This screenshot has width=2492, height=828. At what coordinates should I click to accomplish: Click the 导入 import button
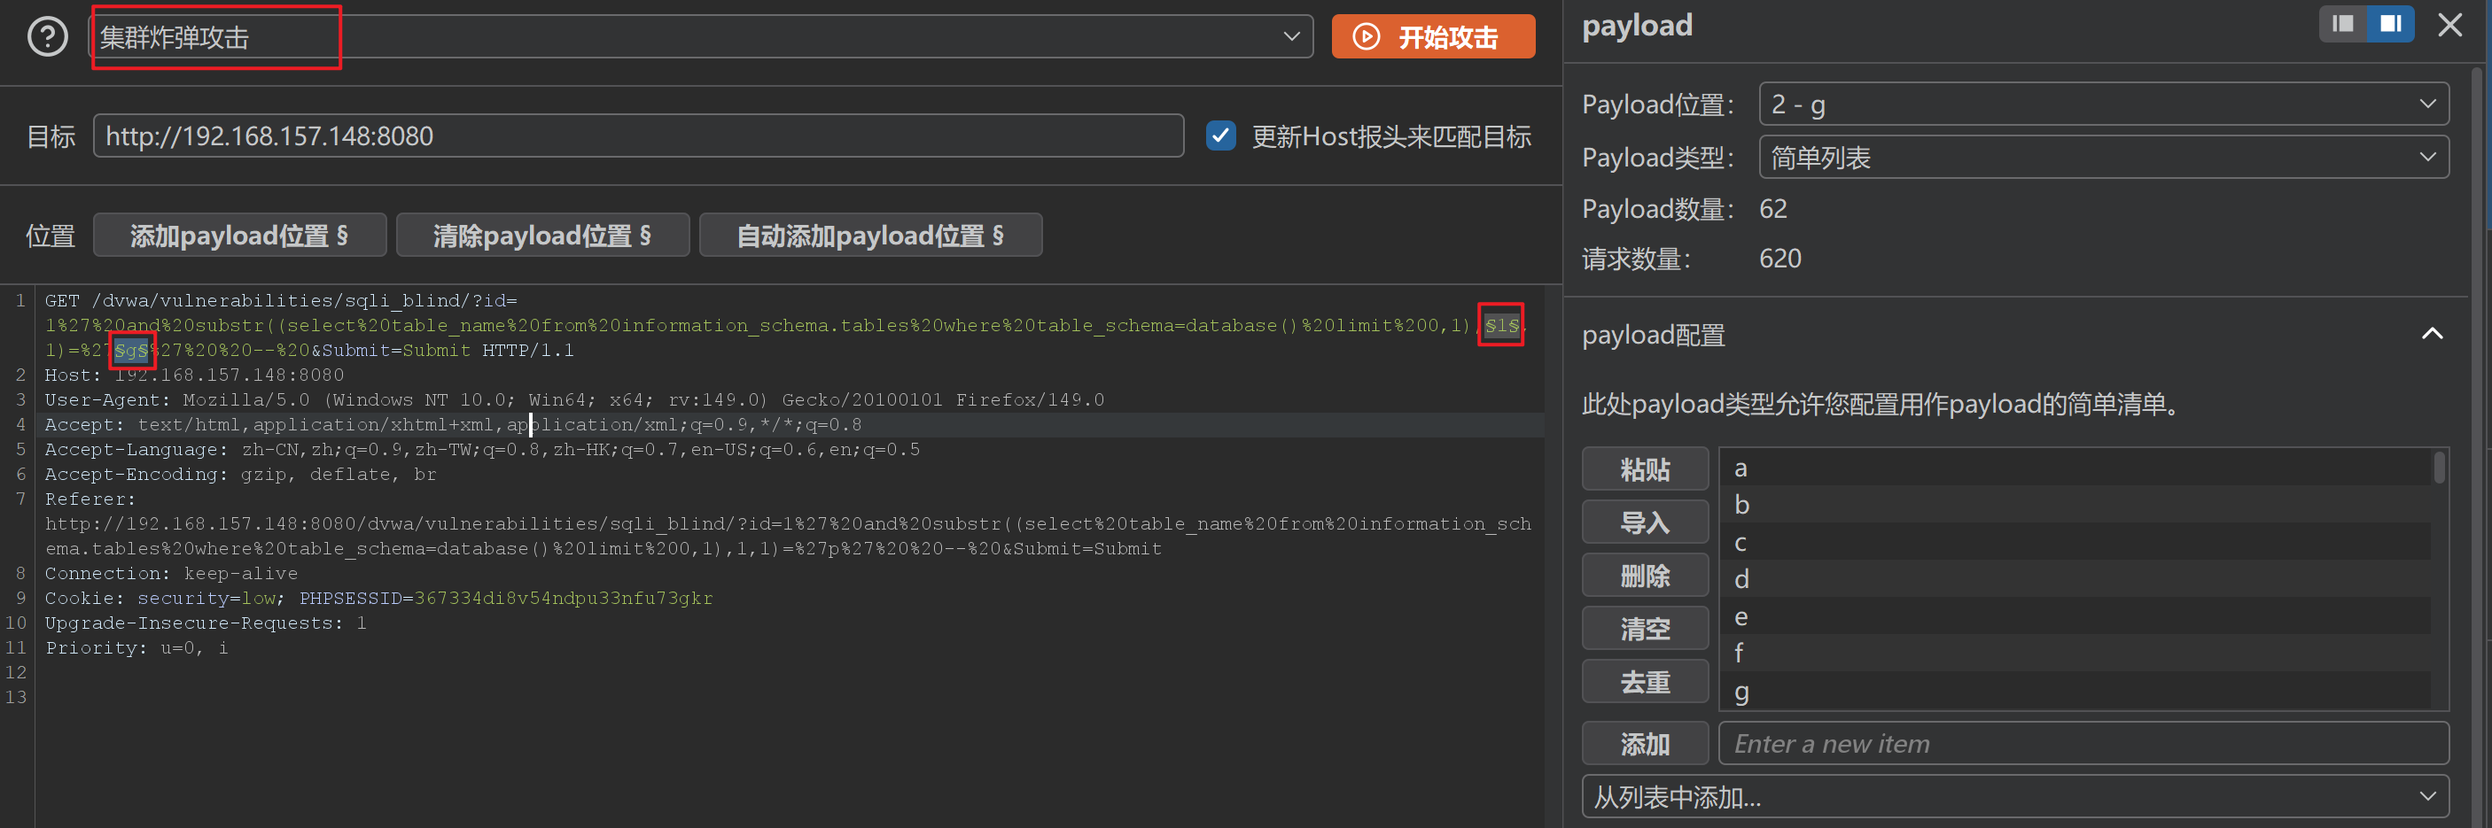(x=1645, y=522)
